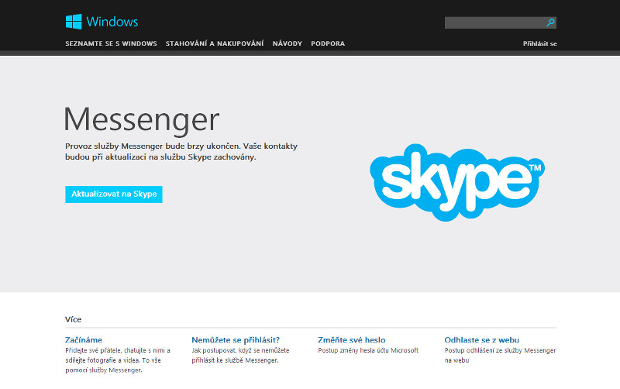Screen dimensions: 620x389
Task: Open the Podpora menu item
Action: [x=328, y=43]
